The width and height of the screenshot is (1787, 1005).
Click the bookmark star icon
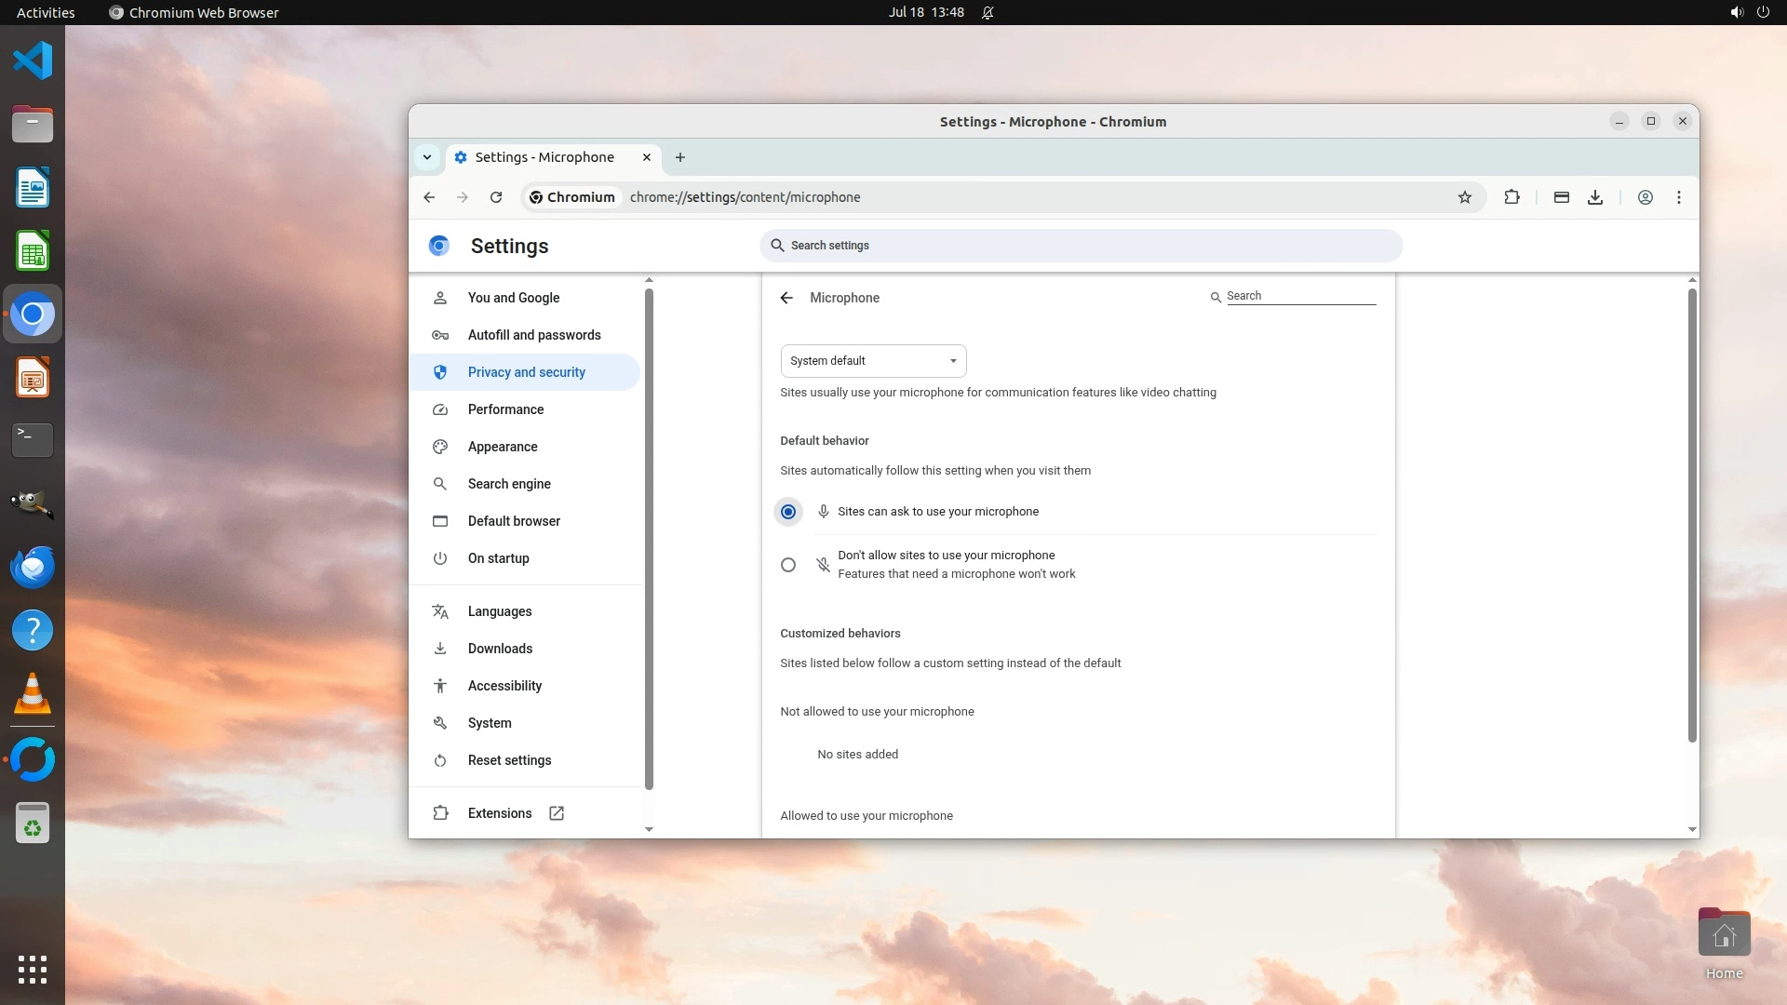tap(1464, 197)
